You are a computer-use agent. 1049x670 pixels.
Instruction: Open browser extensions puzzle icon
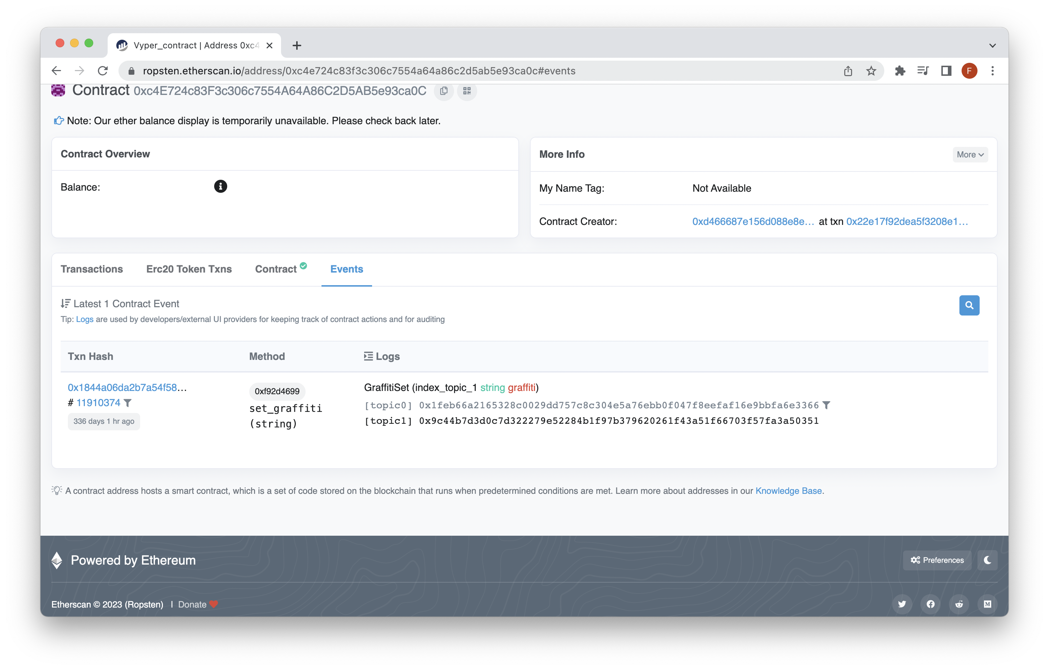tap(899, 71)
